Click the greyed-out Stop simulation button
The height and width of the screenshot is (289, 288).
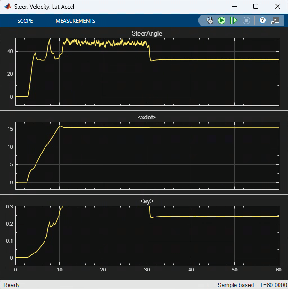[x=246, y=20]
